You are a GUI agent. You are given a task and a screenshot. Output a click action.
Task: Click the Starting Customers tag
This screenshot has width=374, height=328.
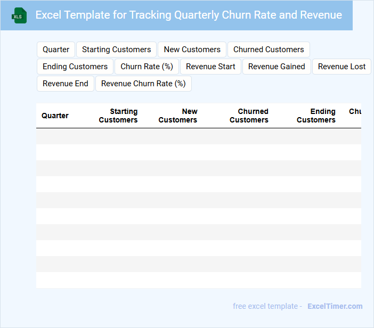click(x=116, y=50)
